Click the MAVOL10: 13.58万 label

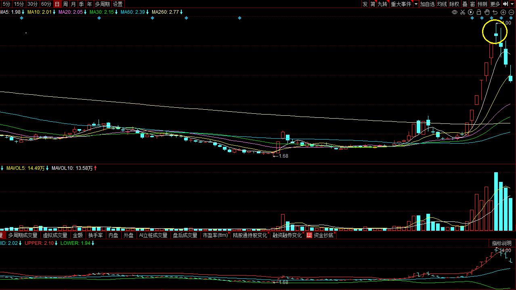72,168
